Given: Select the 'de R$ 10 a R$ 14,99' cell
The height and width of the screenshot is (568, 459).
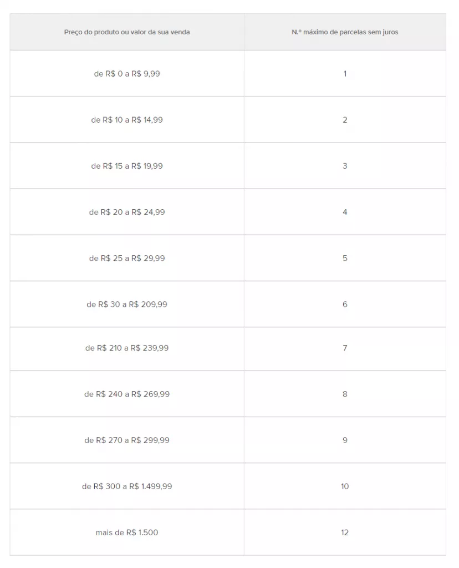Looking at the screenshot, I should point(127,120).
